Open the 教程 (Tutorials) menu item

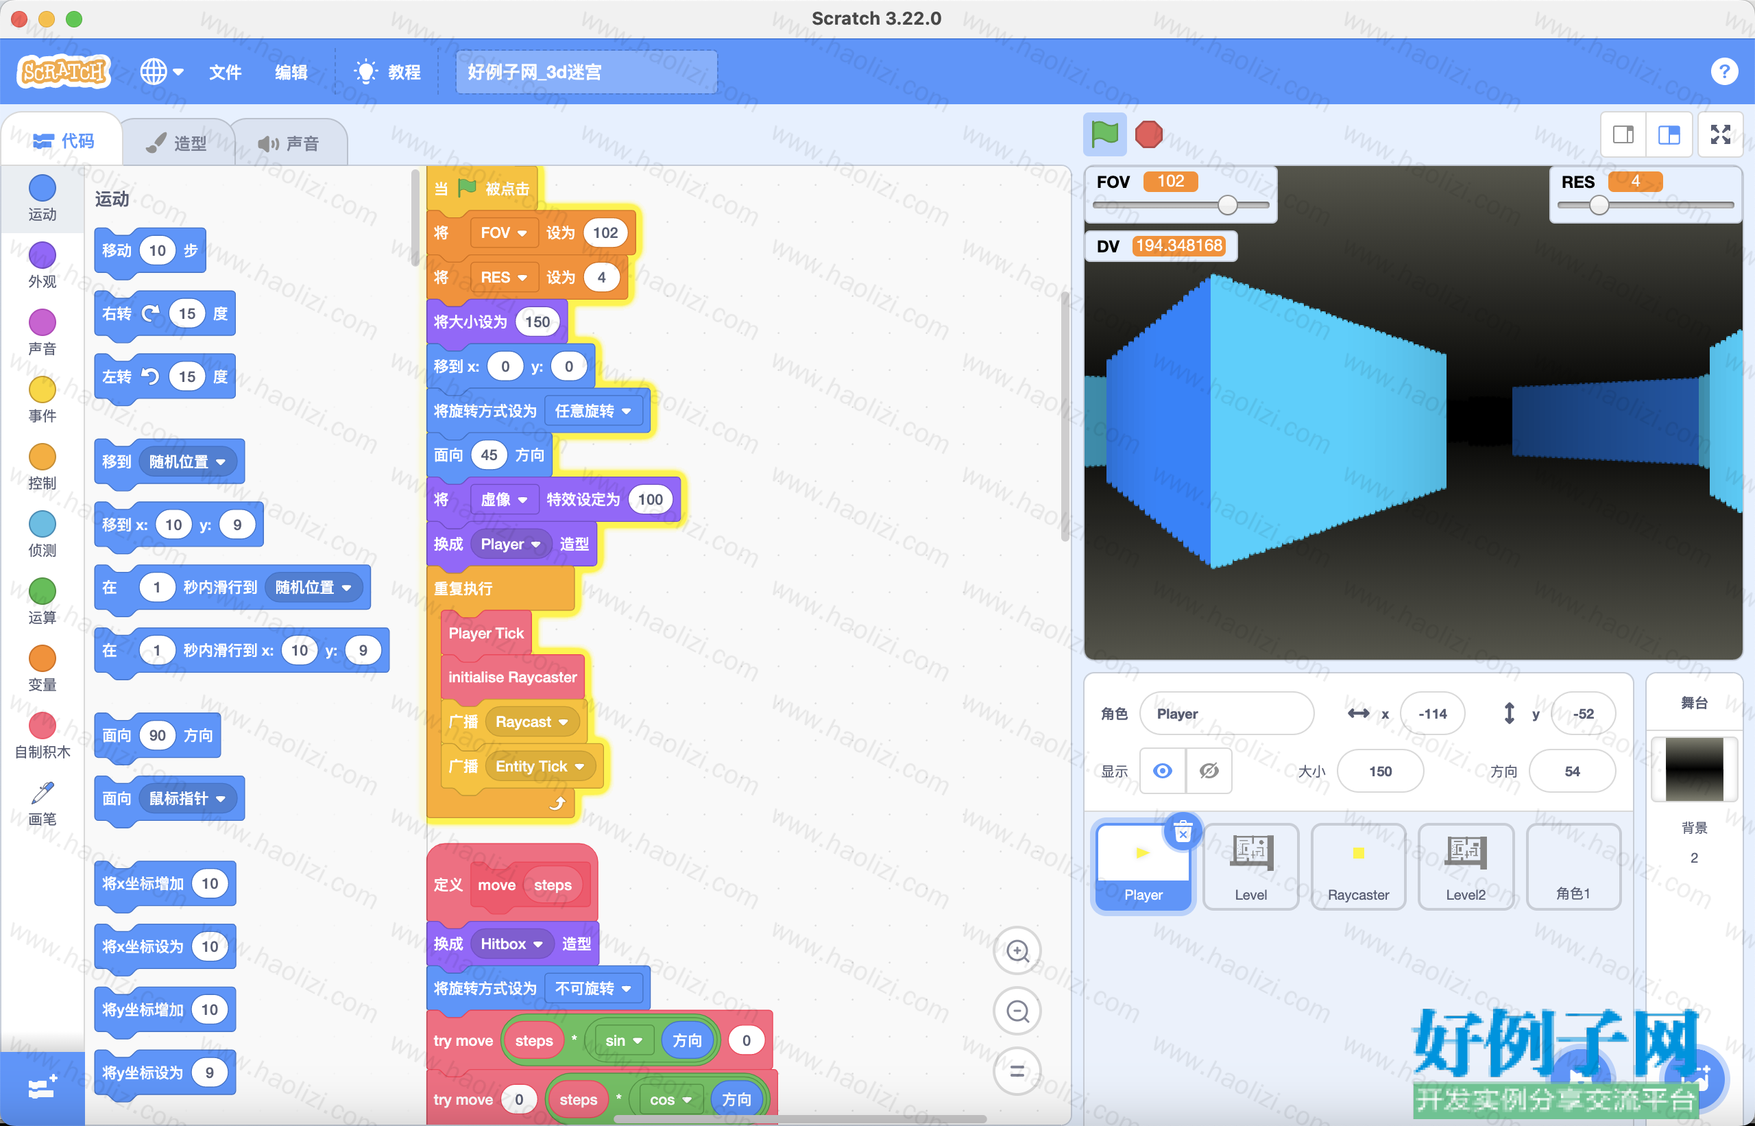coord(387,71)
